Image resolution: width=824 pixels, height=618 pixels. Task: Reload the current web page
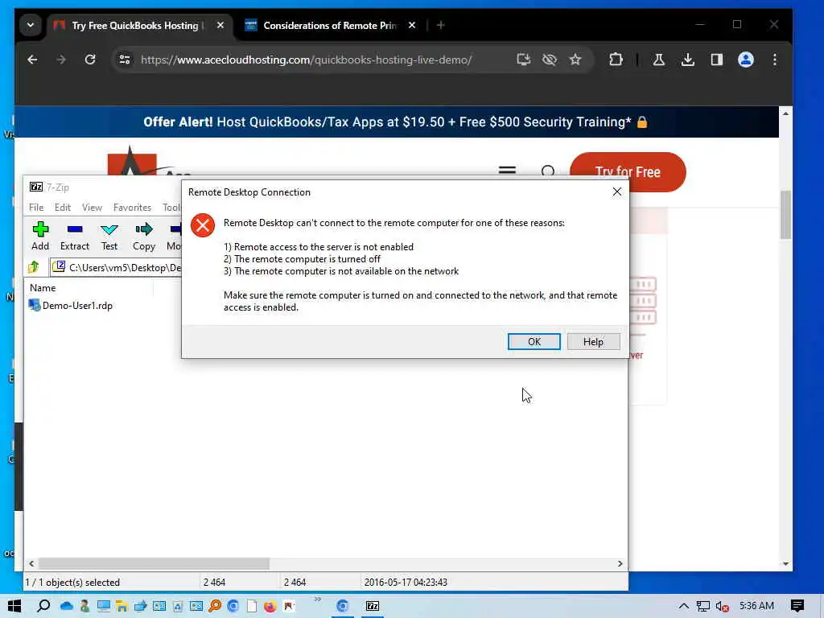(90, 60)
